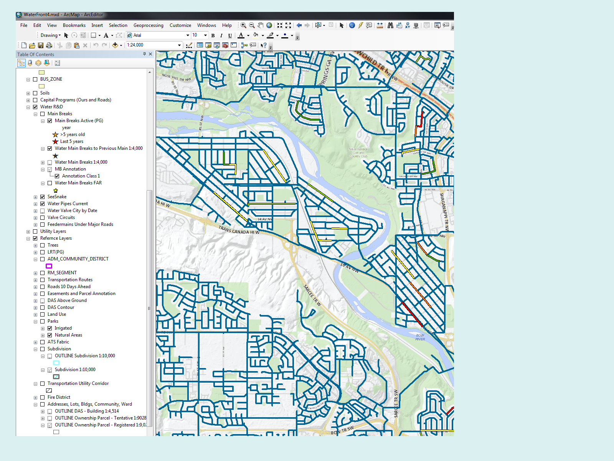Open the Bookmarks menu
This screenshot has width=614, height=461.
click(74, 25)
